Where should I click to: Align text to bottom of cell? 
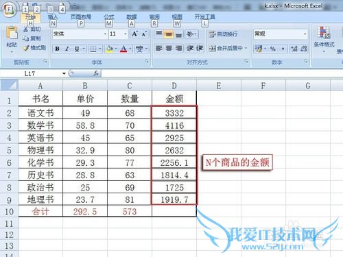tap(179, 34)
